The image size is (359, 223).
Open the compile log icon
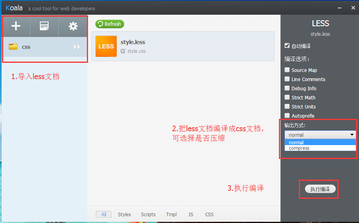(x=44, y=26)
